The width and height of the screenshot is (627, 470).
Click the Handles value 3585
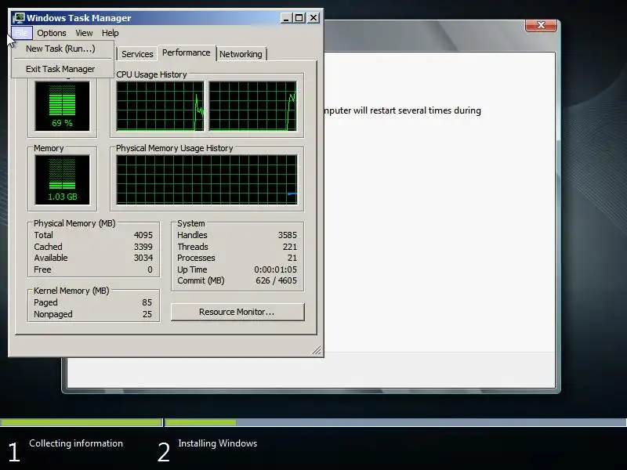coord(288,235)
